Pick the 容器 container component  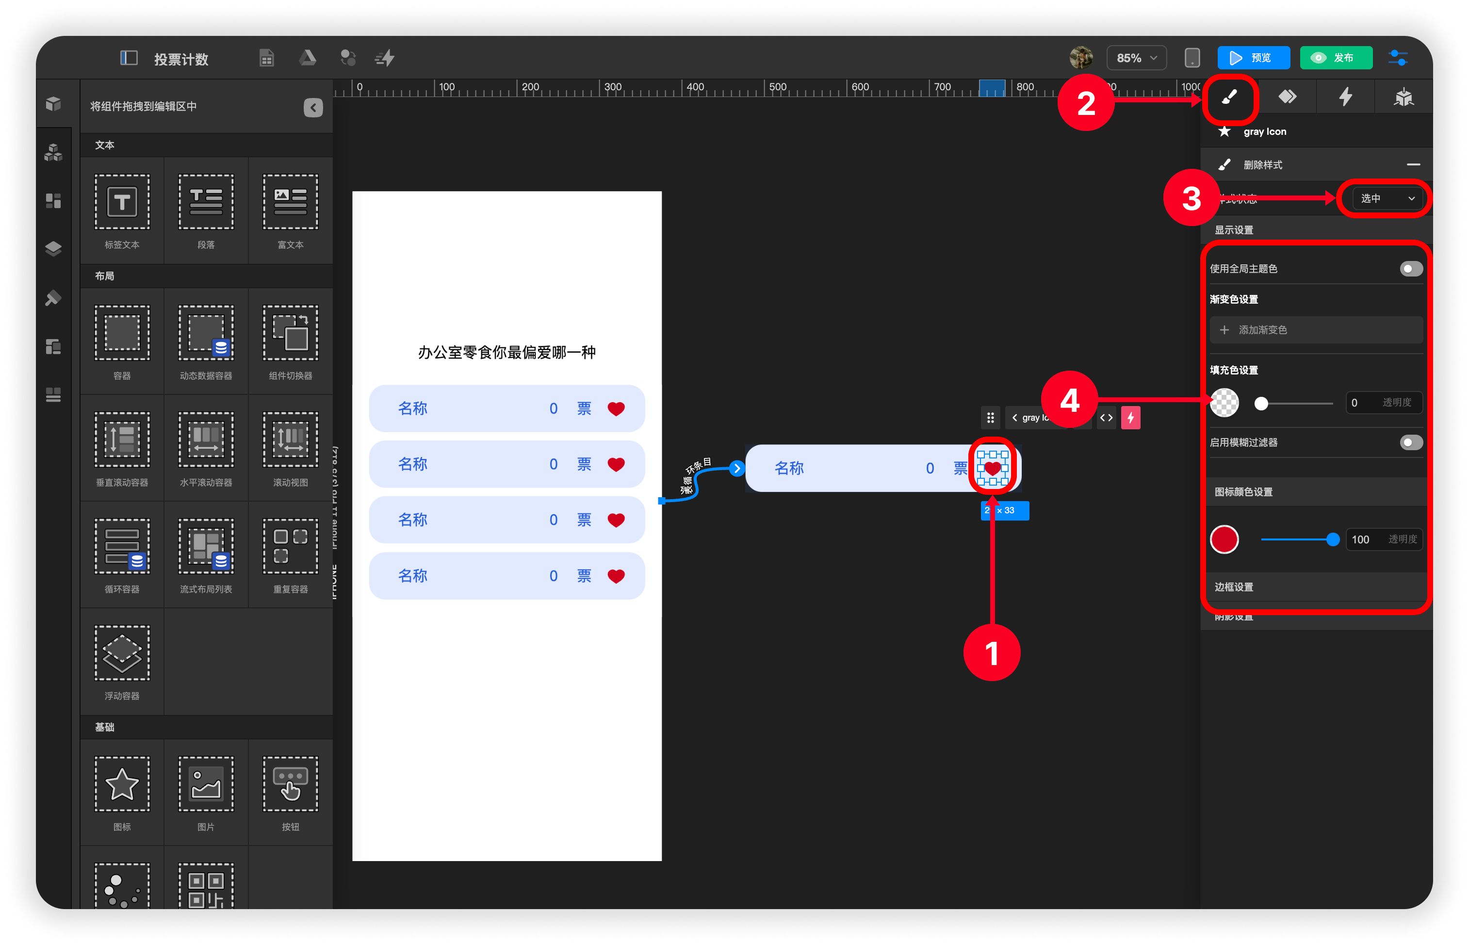pos(121,341)
